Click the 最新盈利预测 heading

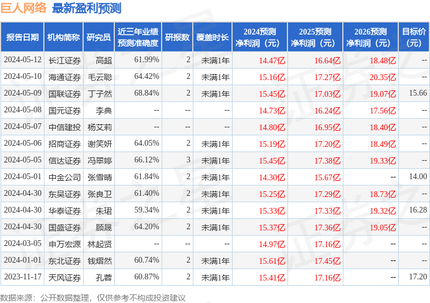pos(87,8)
